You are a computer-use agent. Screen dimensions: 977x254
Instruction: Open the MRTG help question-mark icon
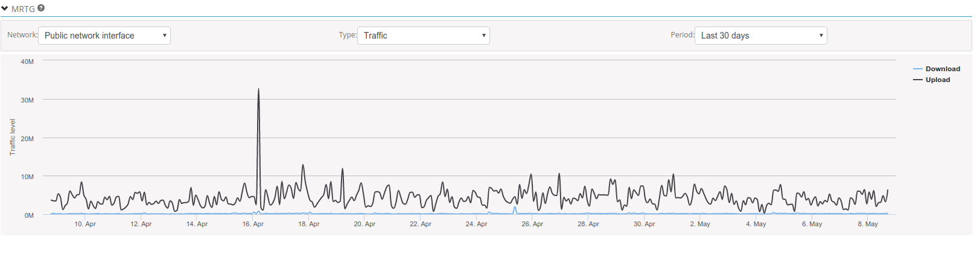point(41,8)
